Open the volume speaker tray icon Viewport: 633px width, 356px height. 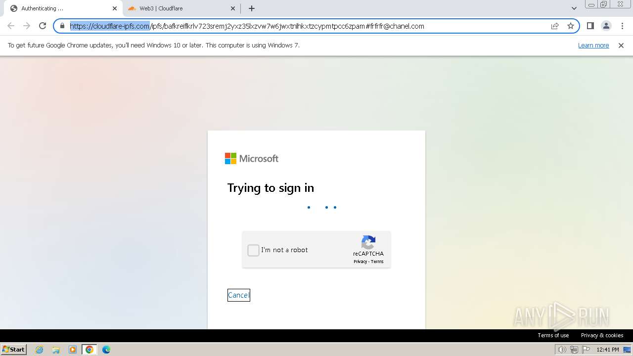pyautogui.click(x=562, y=350)
